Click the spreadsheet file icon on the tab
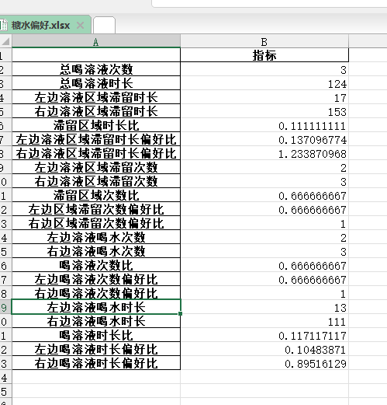387x405 pixels. pos(4,26)
